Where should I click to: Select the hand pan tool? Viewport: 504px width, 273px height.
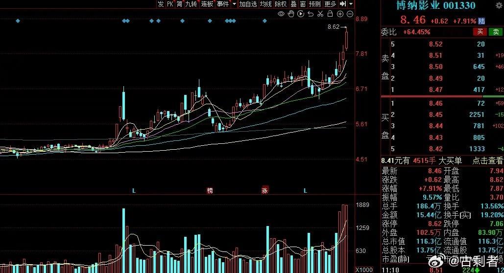[x=291, y=14]
